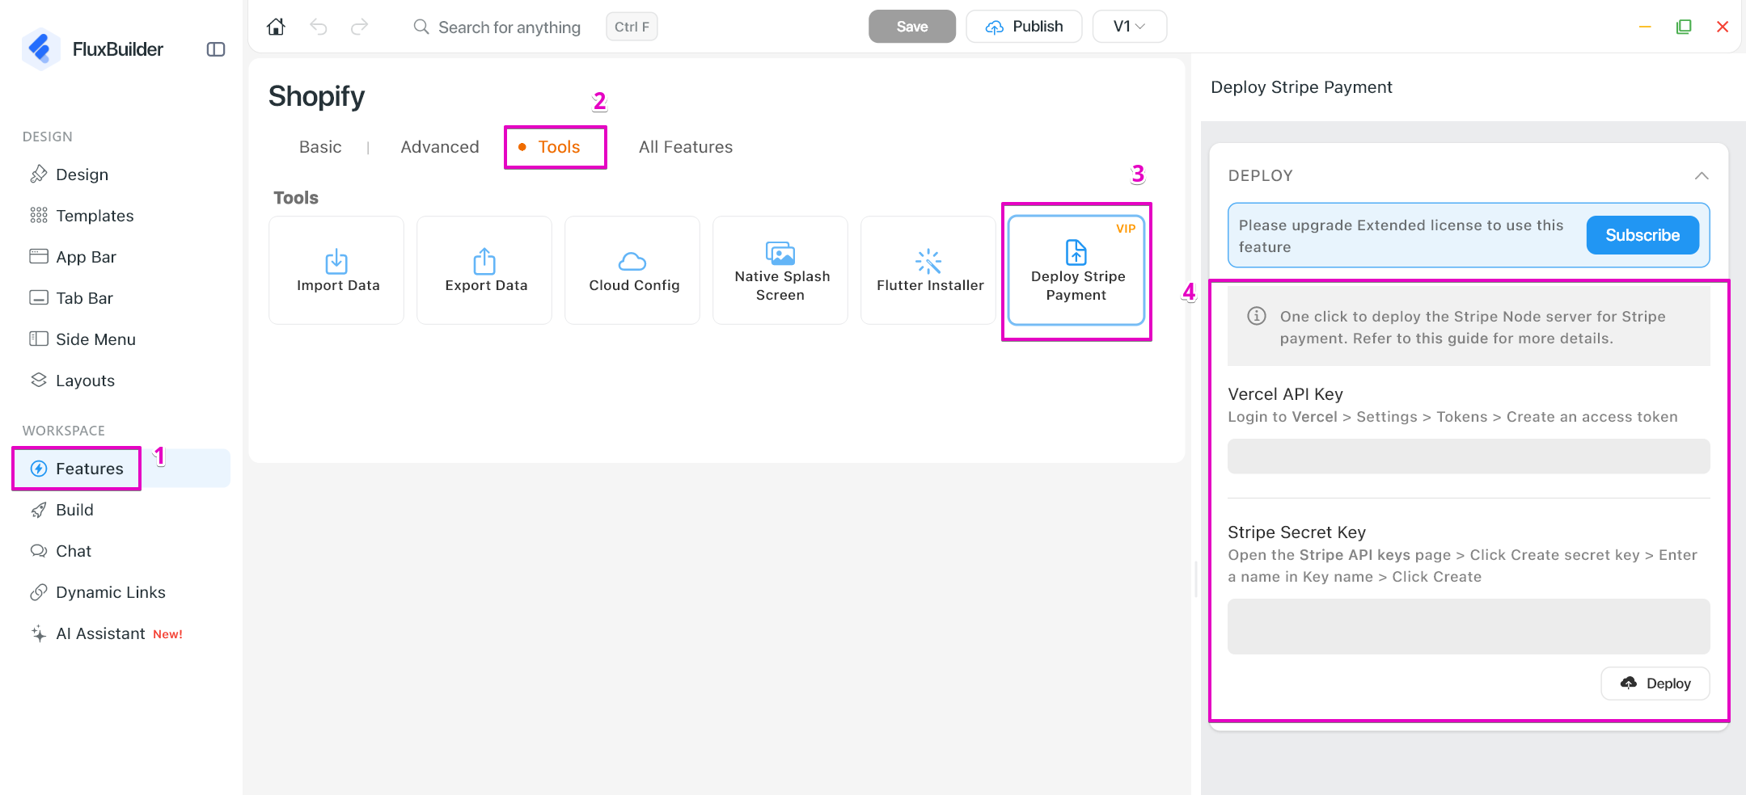Click the Ctrl F shortcut badge

click(x=632, y=27)
